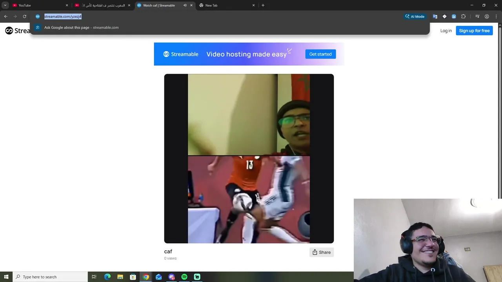Click the blue image extension icon
Image resolution: width=502 pixels, height=282 pixels.
pyautogui.click(x=454, y=16)
